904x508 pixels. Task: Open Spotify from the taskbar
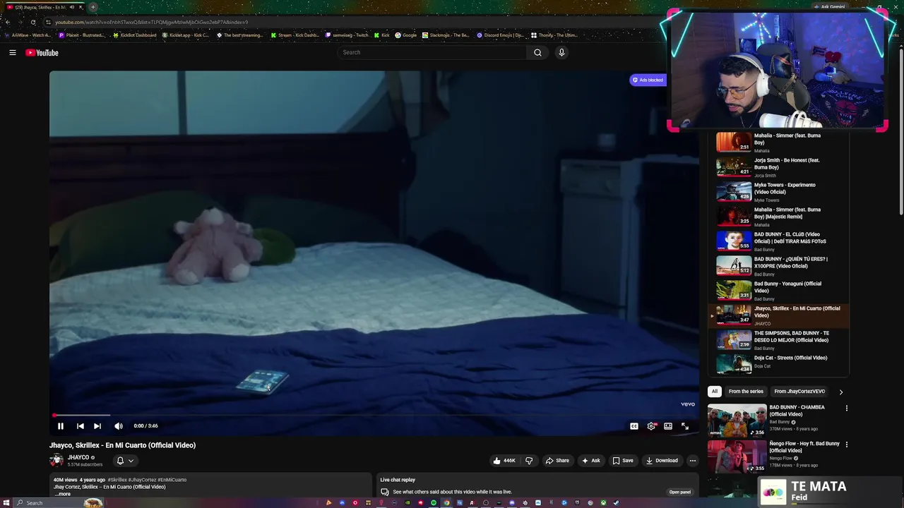coord(434,502)
